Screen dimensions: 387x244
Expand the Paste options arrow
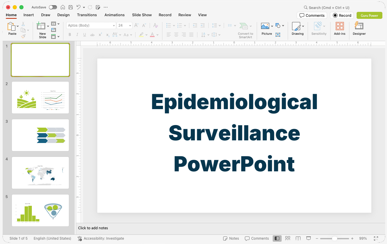click(18, 26)
